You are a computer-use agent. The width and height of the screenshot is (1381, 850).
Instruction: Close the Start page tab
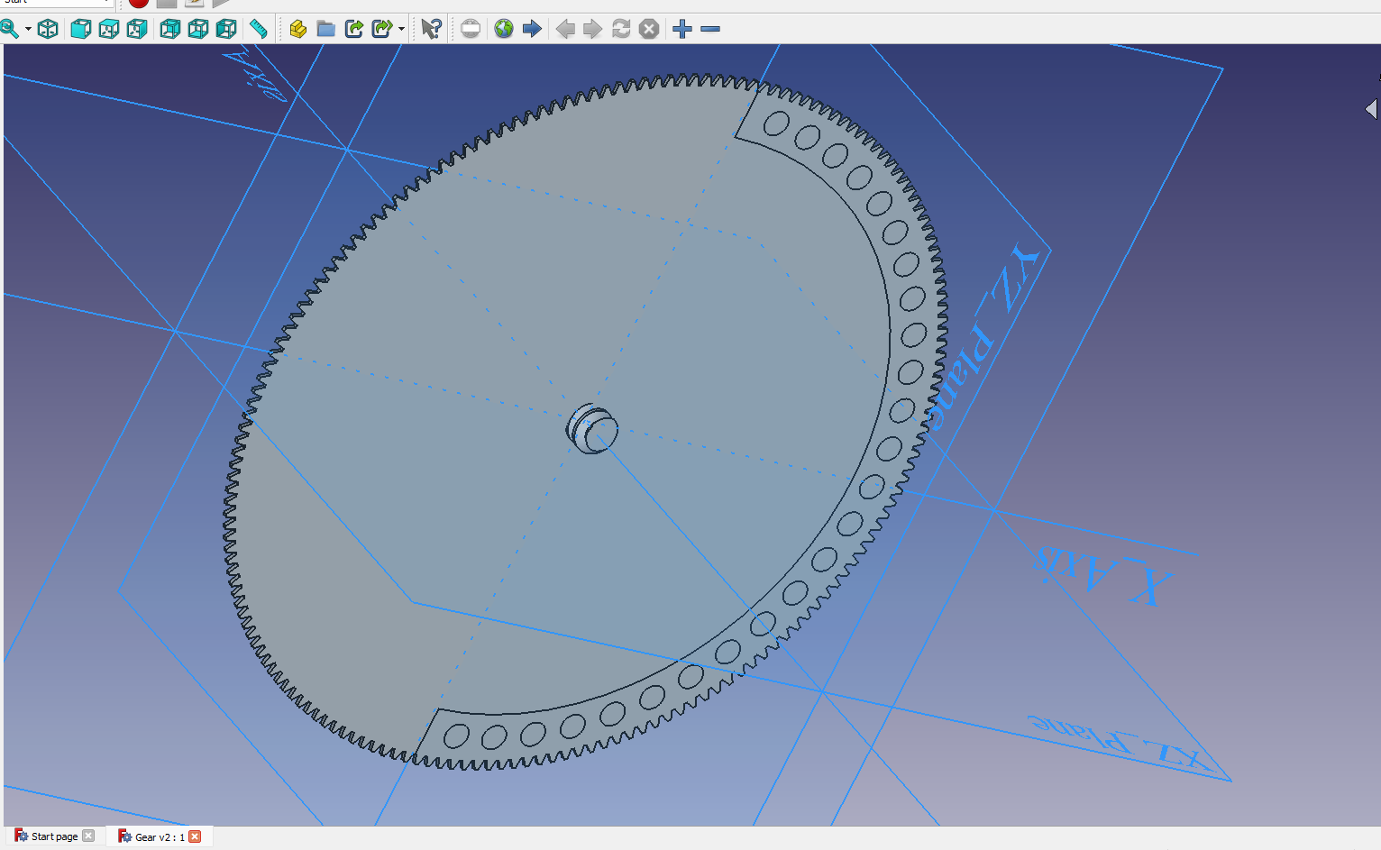88,836
